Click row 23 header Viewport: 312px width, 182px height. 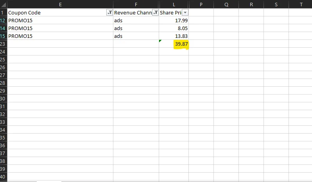click(4, 44)
